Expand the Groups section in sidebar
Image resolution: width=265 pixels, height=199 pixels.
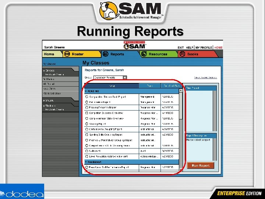point(44,101)
